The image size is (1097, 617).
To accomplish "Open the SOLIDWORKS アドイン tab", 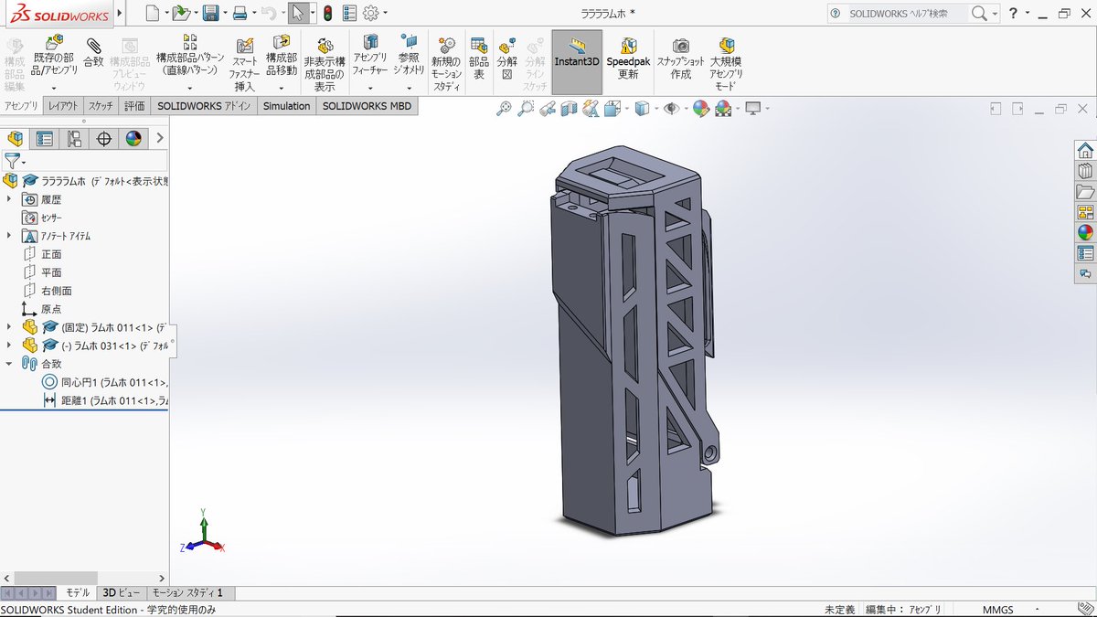I will coord(204,106).
